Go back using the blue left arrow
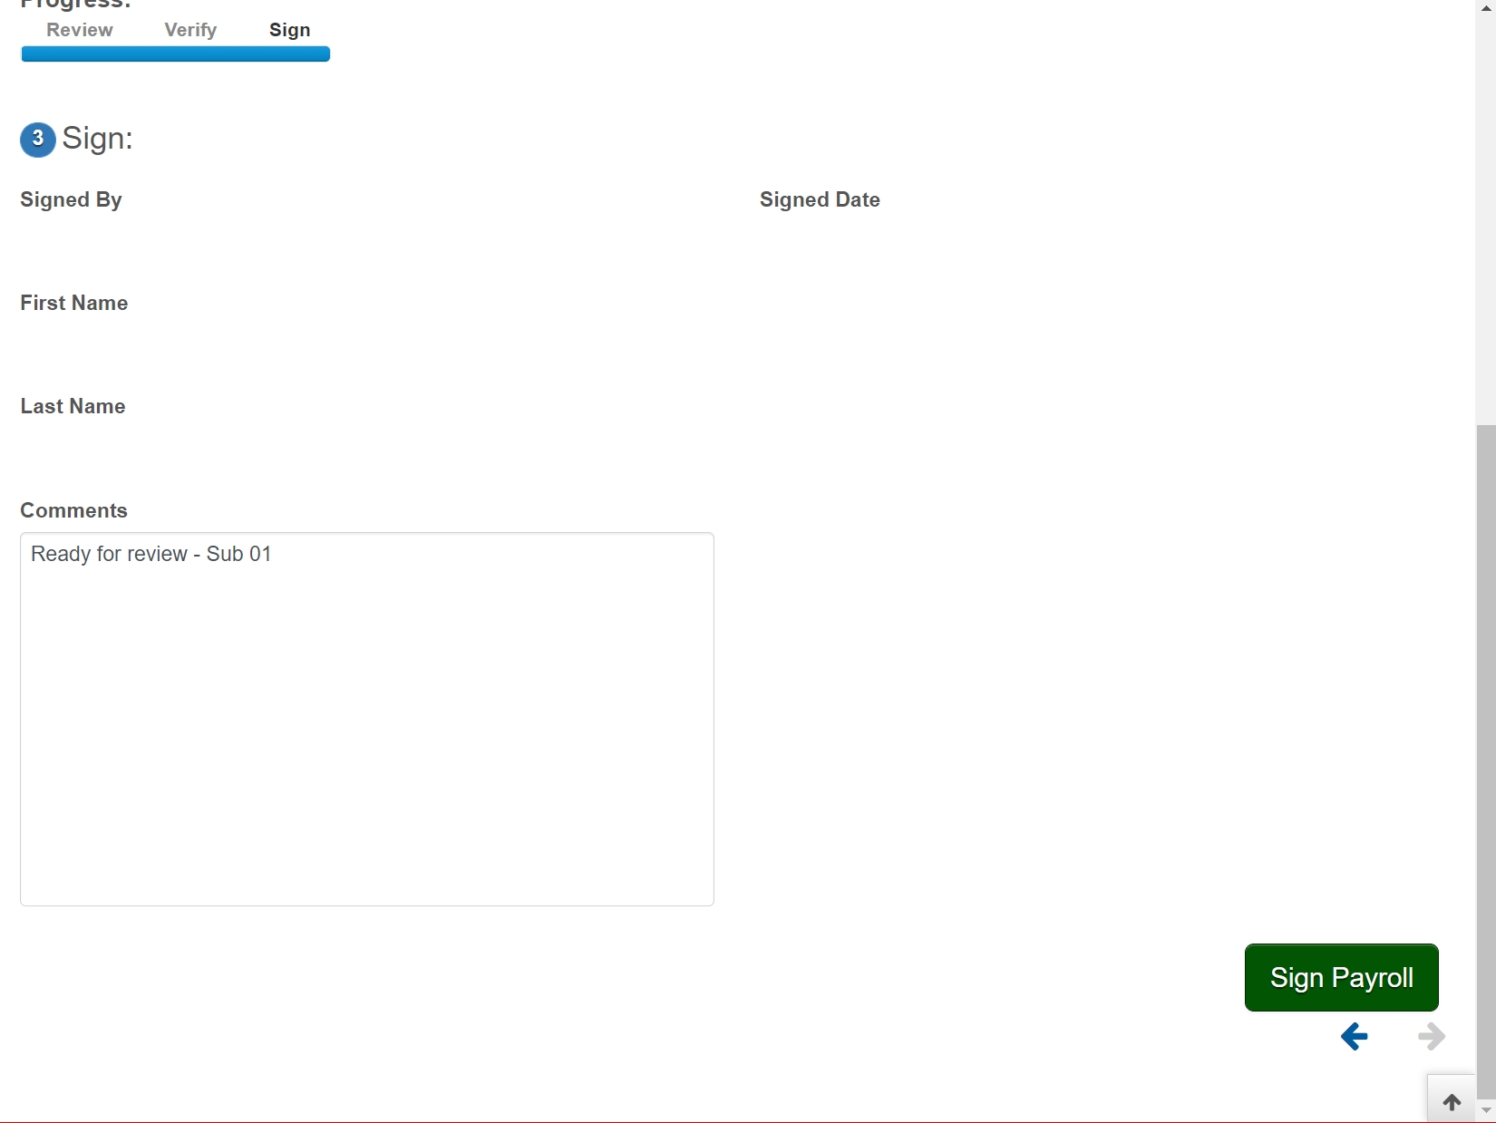This screenshot has width=1496, height=1123. pyautogui.click(x=1354, y=1036)
